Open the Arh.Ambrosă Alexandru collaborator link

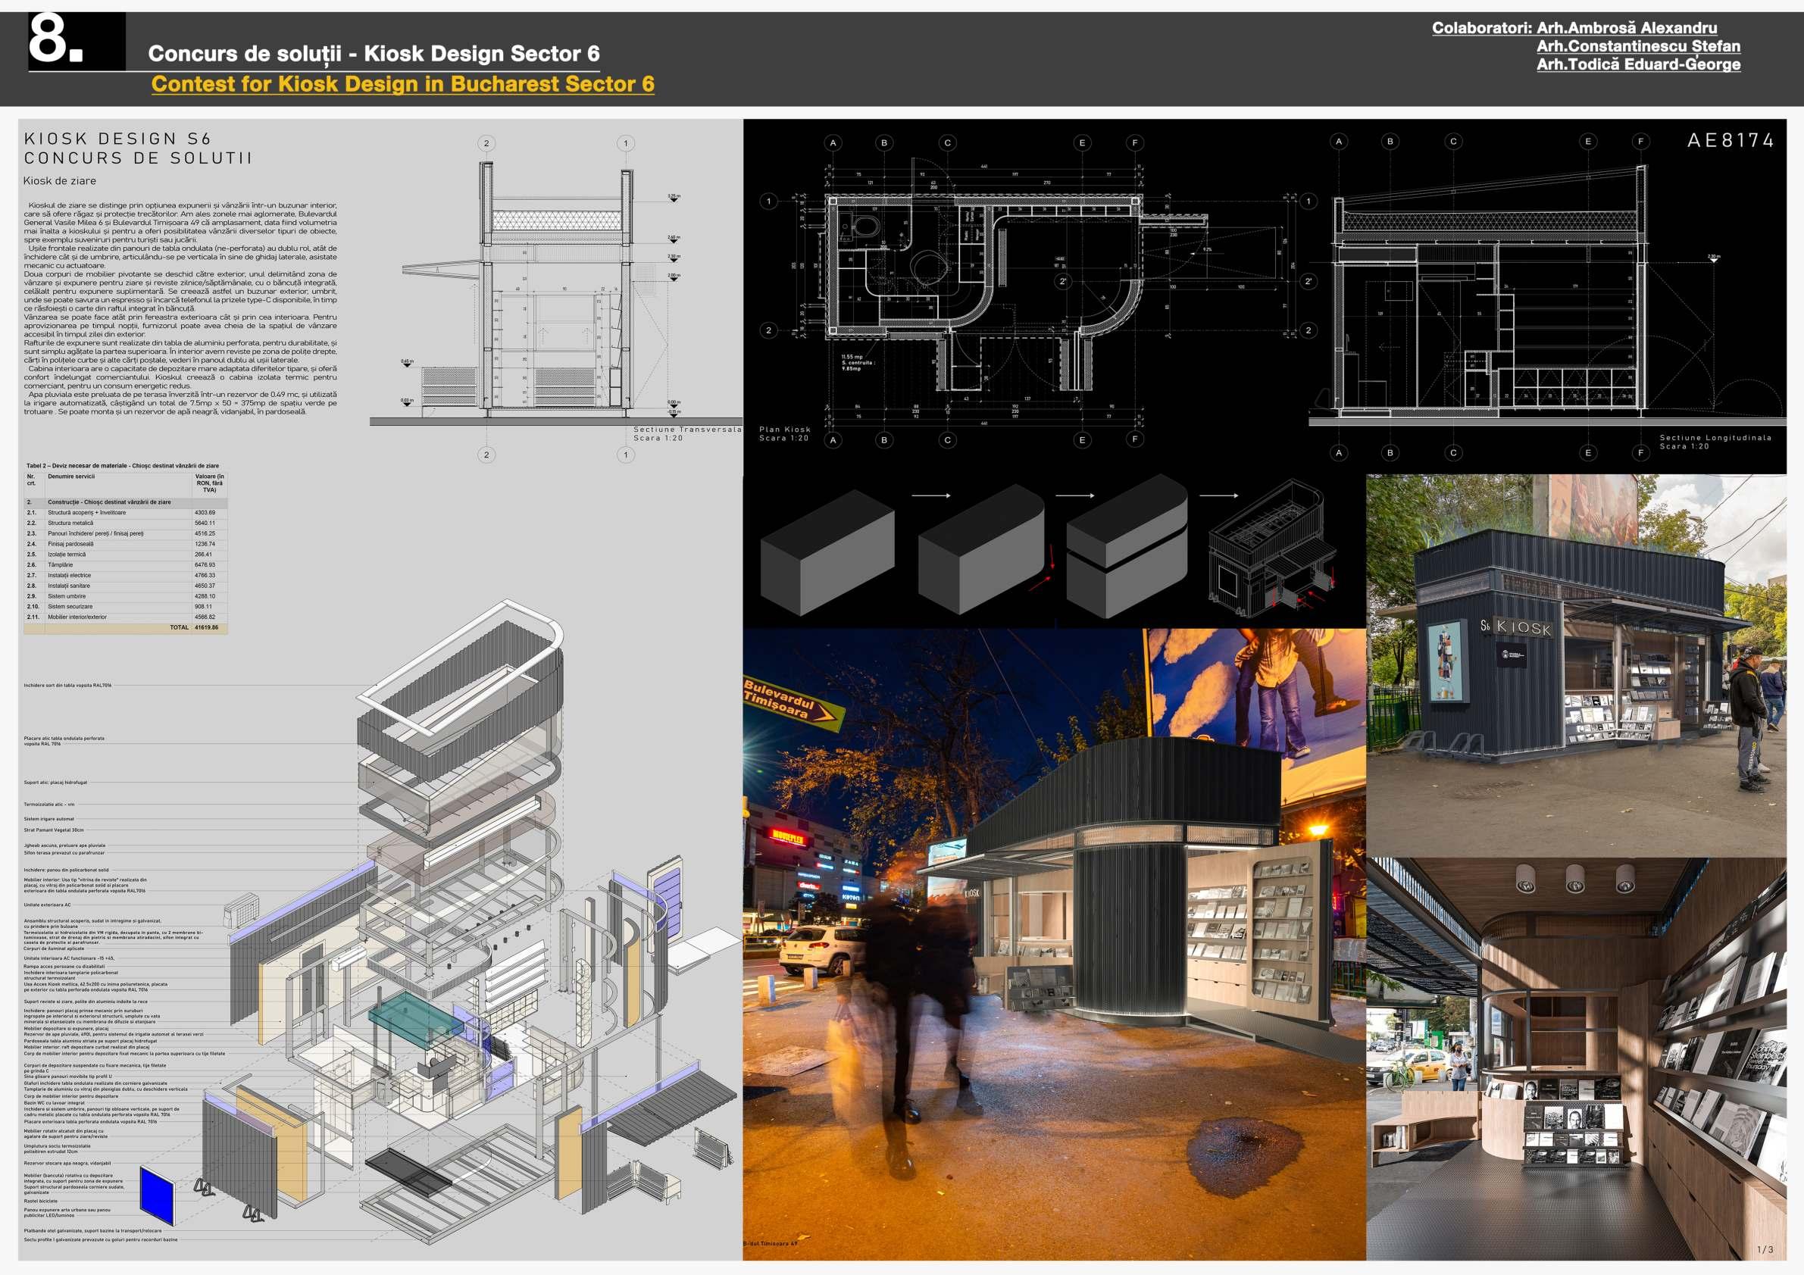click(1627, 27)
